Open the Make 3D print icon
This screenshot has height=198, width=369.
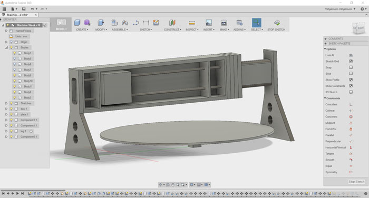(224, 23)
